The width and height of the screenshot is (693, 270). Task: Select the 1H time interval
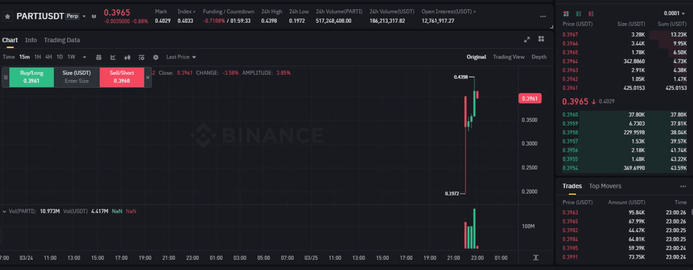(37, 57)
